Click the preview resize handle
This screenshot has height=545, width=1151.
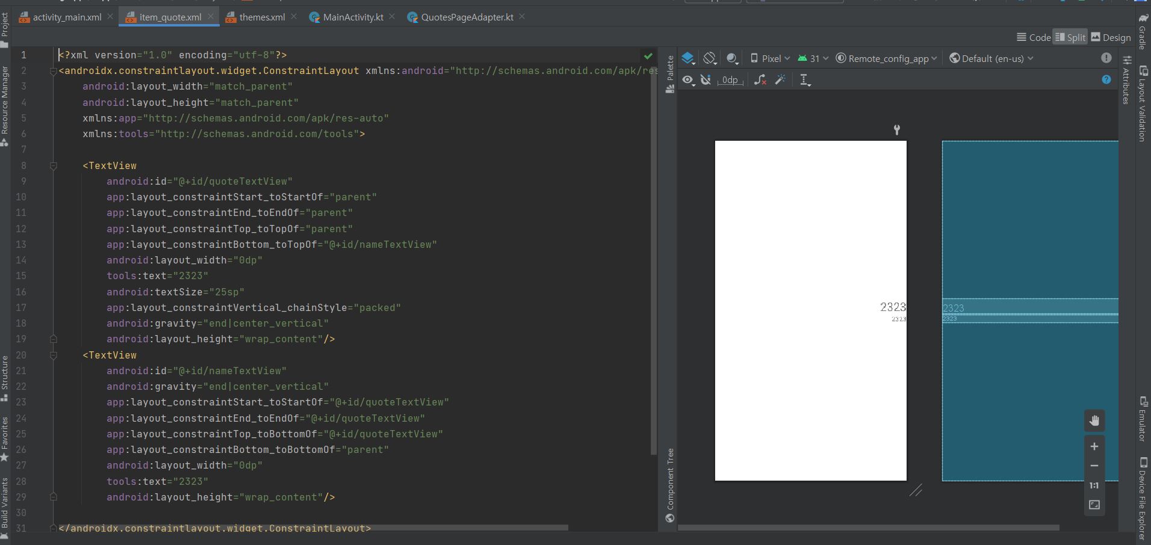(916, 490)
